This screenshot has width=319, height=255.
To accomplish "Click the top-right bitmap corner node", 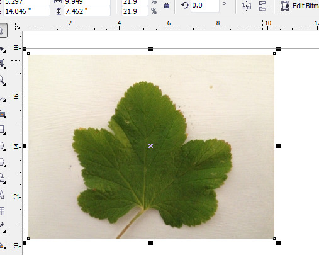I will click(274, 54).
